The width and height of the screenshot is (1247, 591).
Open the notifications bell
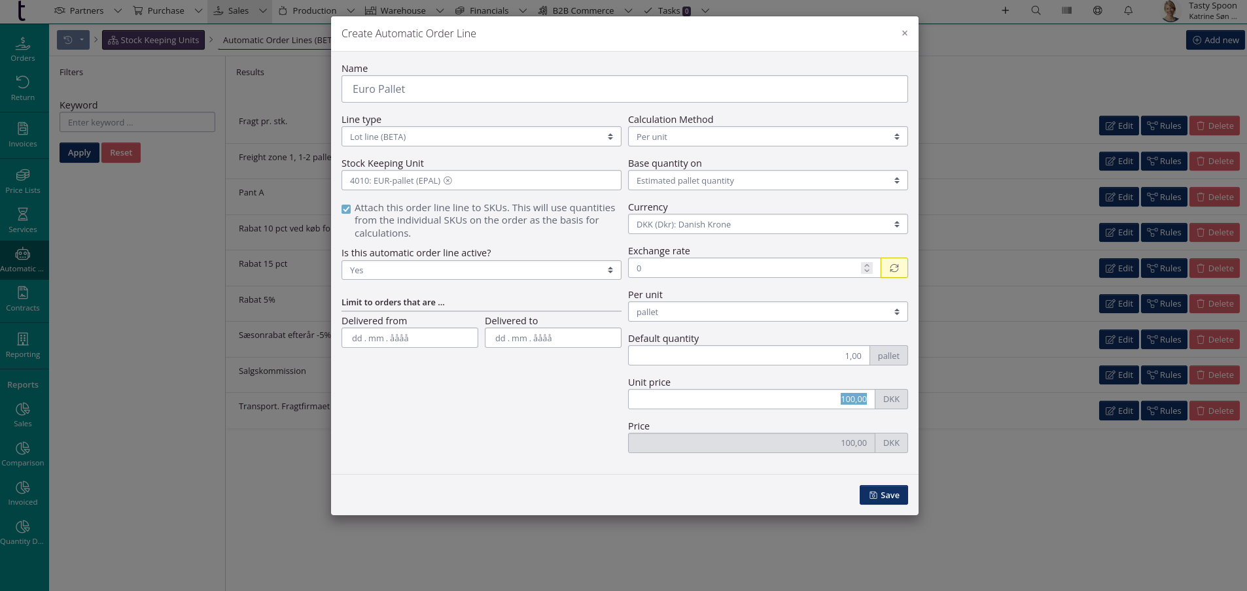[x=1128, y=10]
